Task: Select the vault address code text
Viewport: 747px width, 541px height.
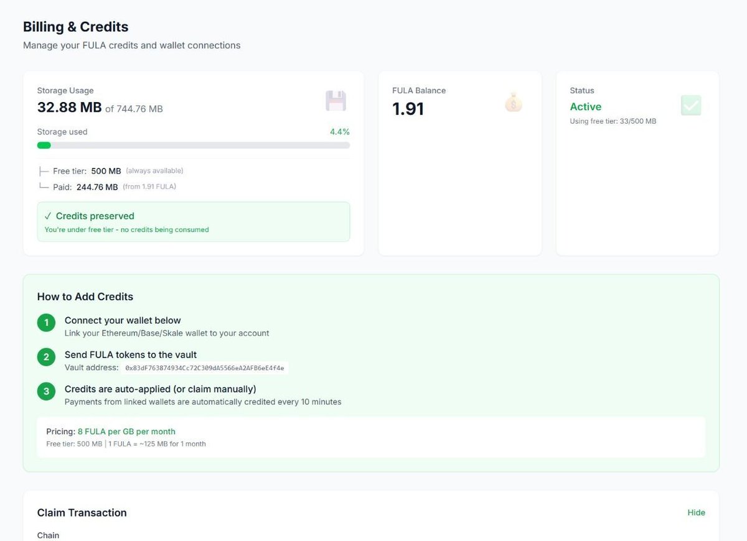Action: [x=204, y=368]
